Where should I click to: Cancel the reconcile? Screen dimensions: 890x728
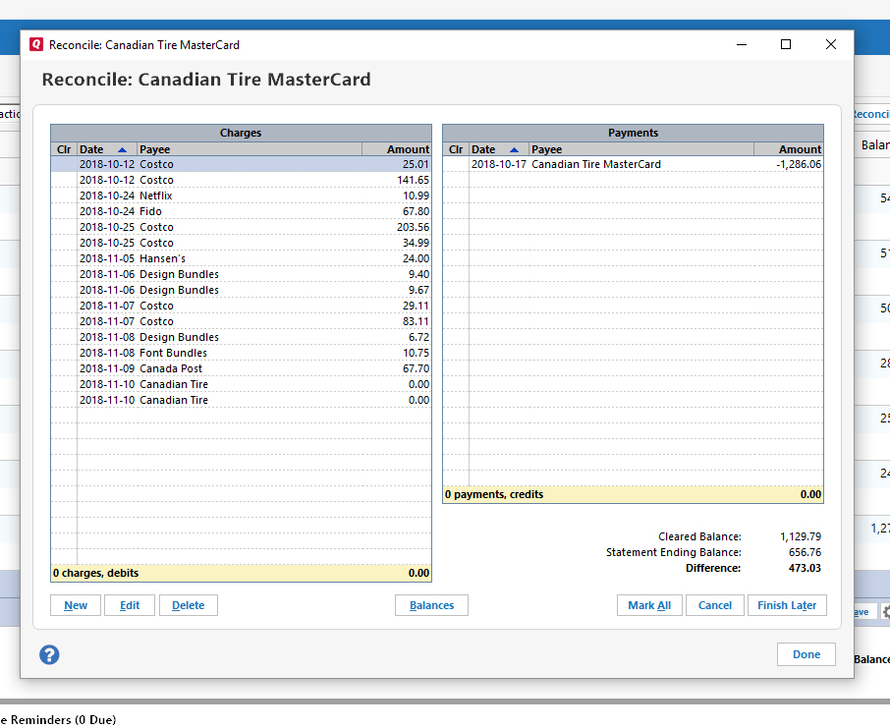[714, 605]
